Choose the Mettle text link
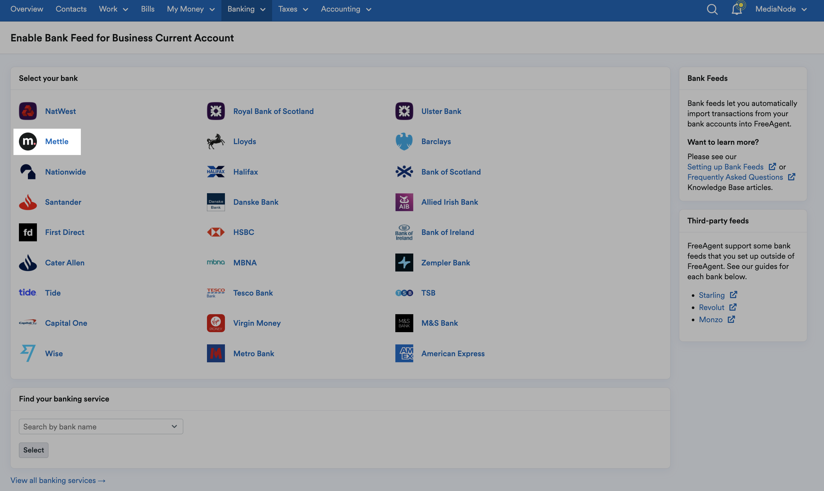Image resolution: width=824 pixels, height=491 pixels. point(57,141)
